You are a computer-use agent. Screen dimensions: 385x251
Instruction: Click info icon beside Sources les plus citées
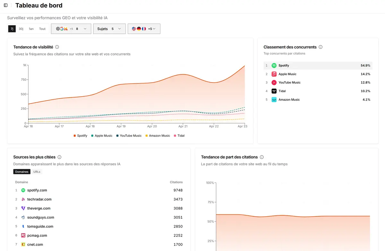coord(59,157)
